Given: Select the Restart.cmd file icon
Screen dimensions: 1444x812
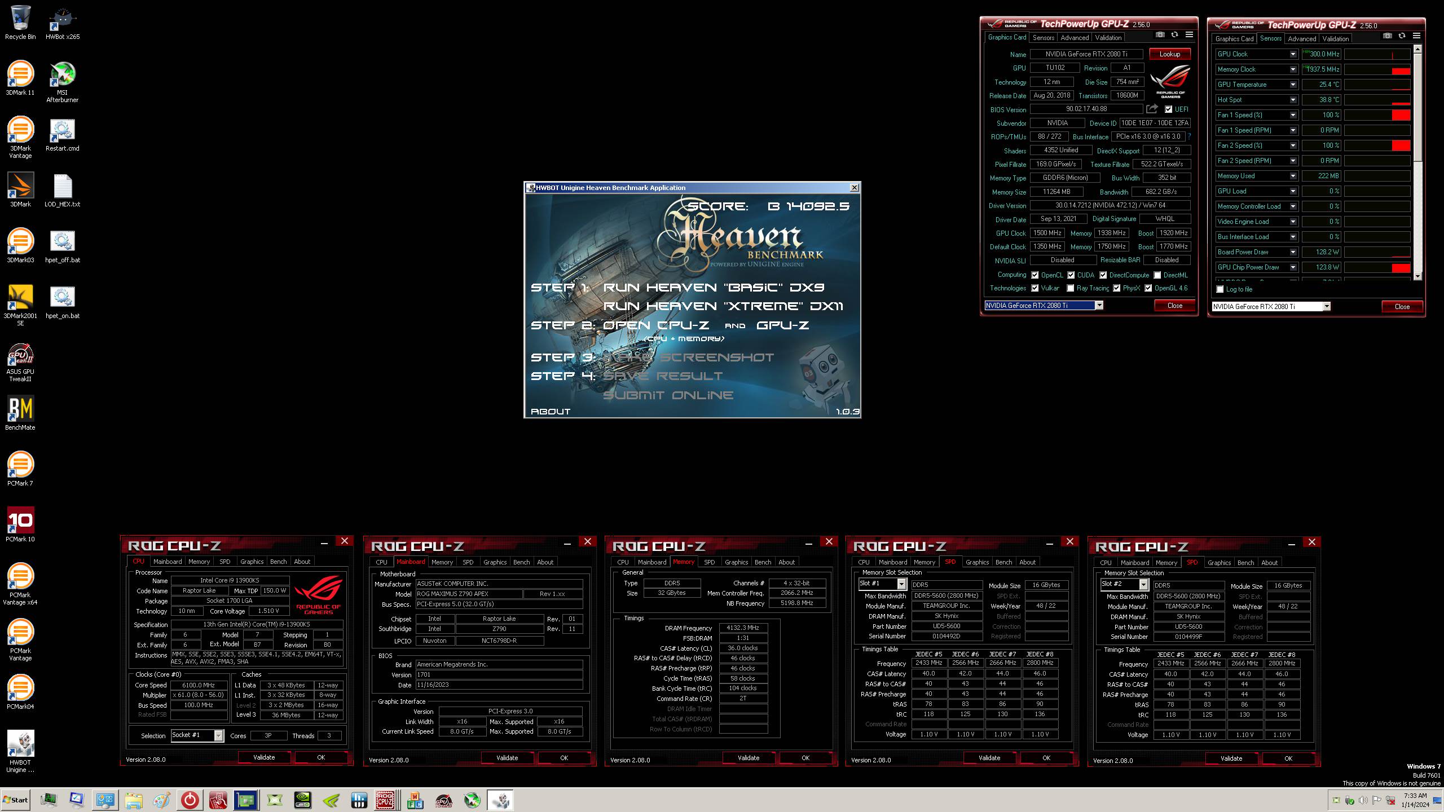Looking at the screenshot, I should (x=62, y=134).
